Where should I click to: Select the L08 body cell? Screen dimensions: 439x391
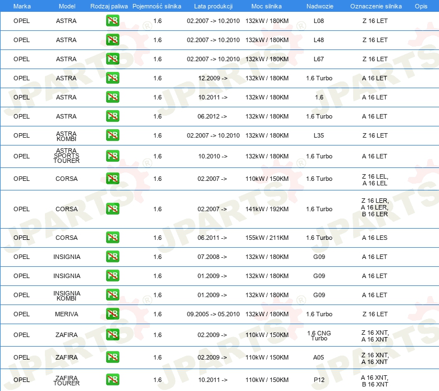pyautogui.click(x=319, y=21)
